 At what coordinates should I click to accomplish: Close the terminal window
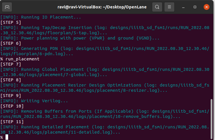click(x=207, y=7)
